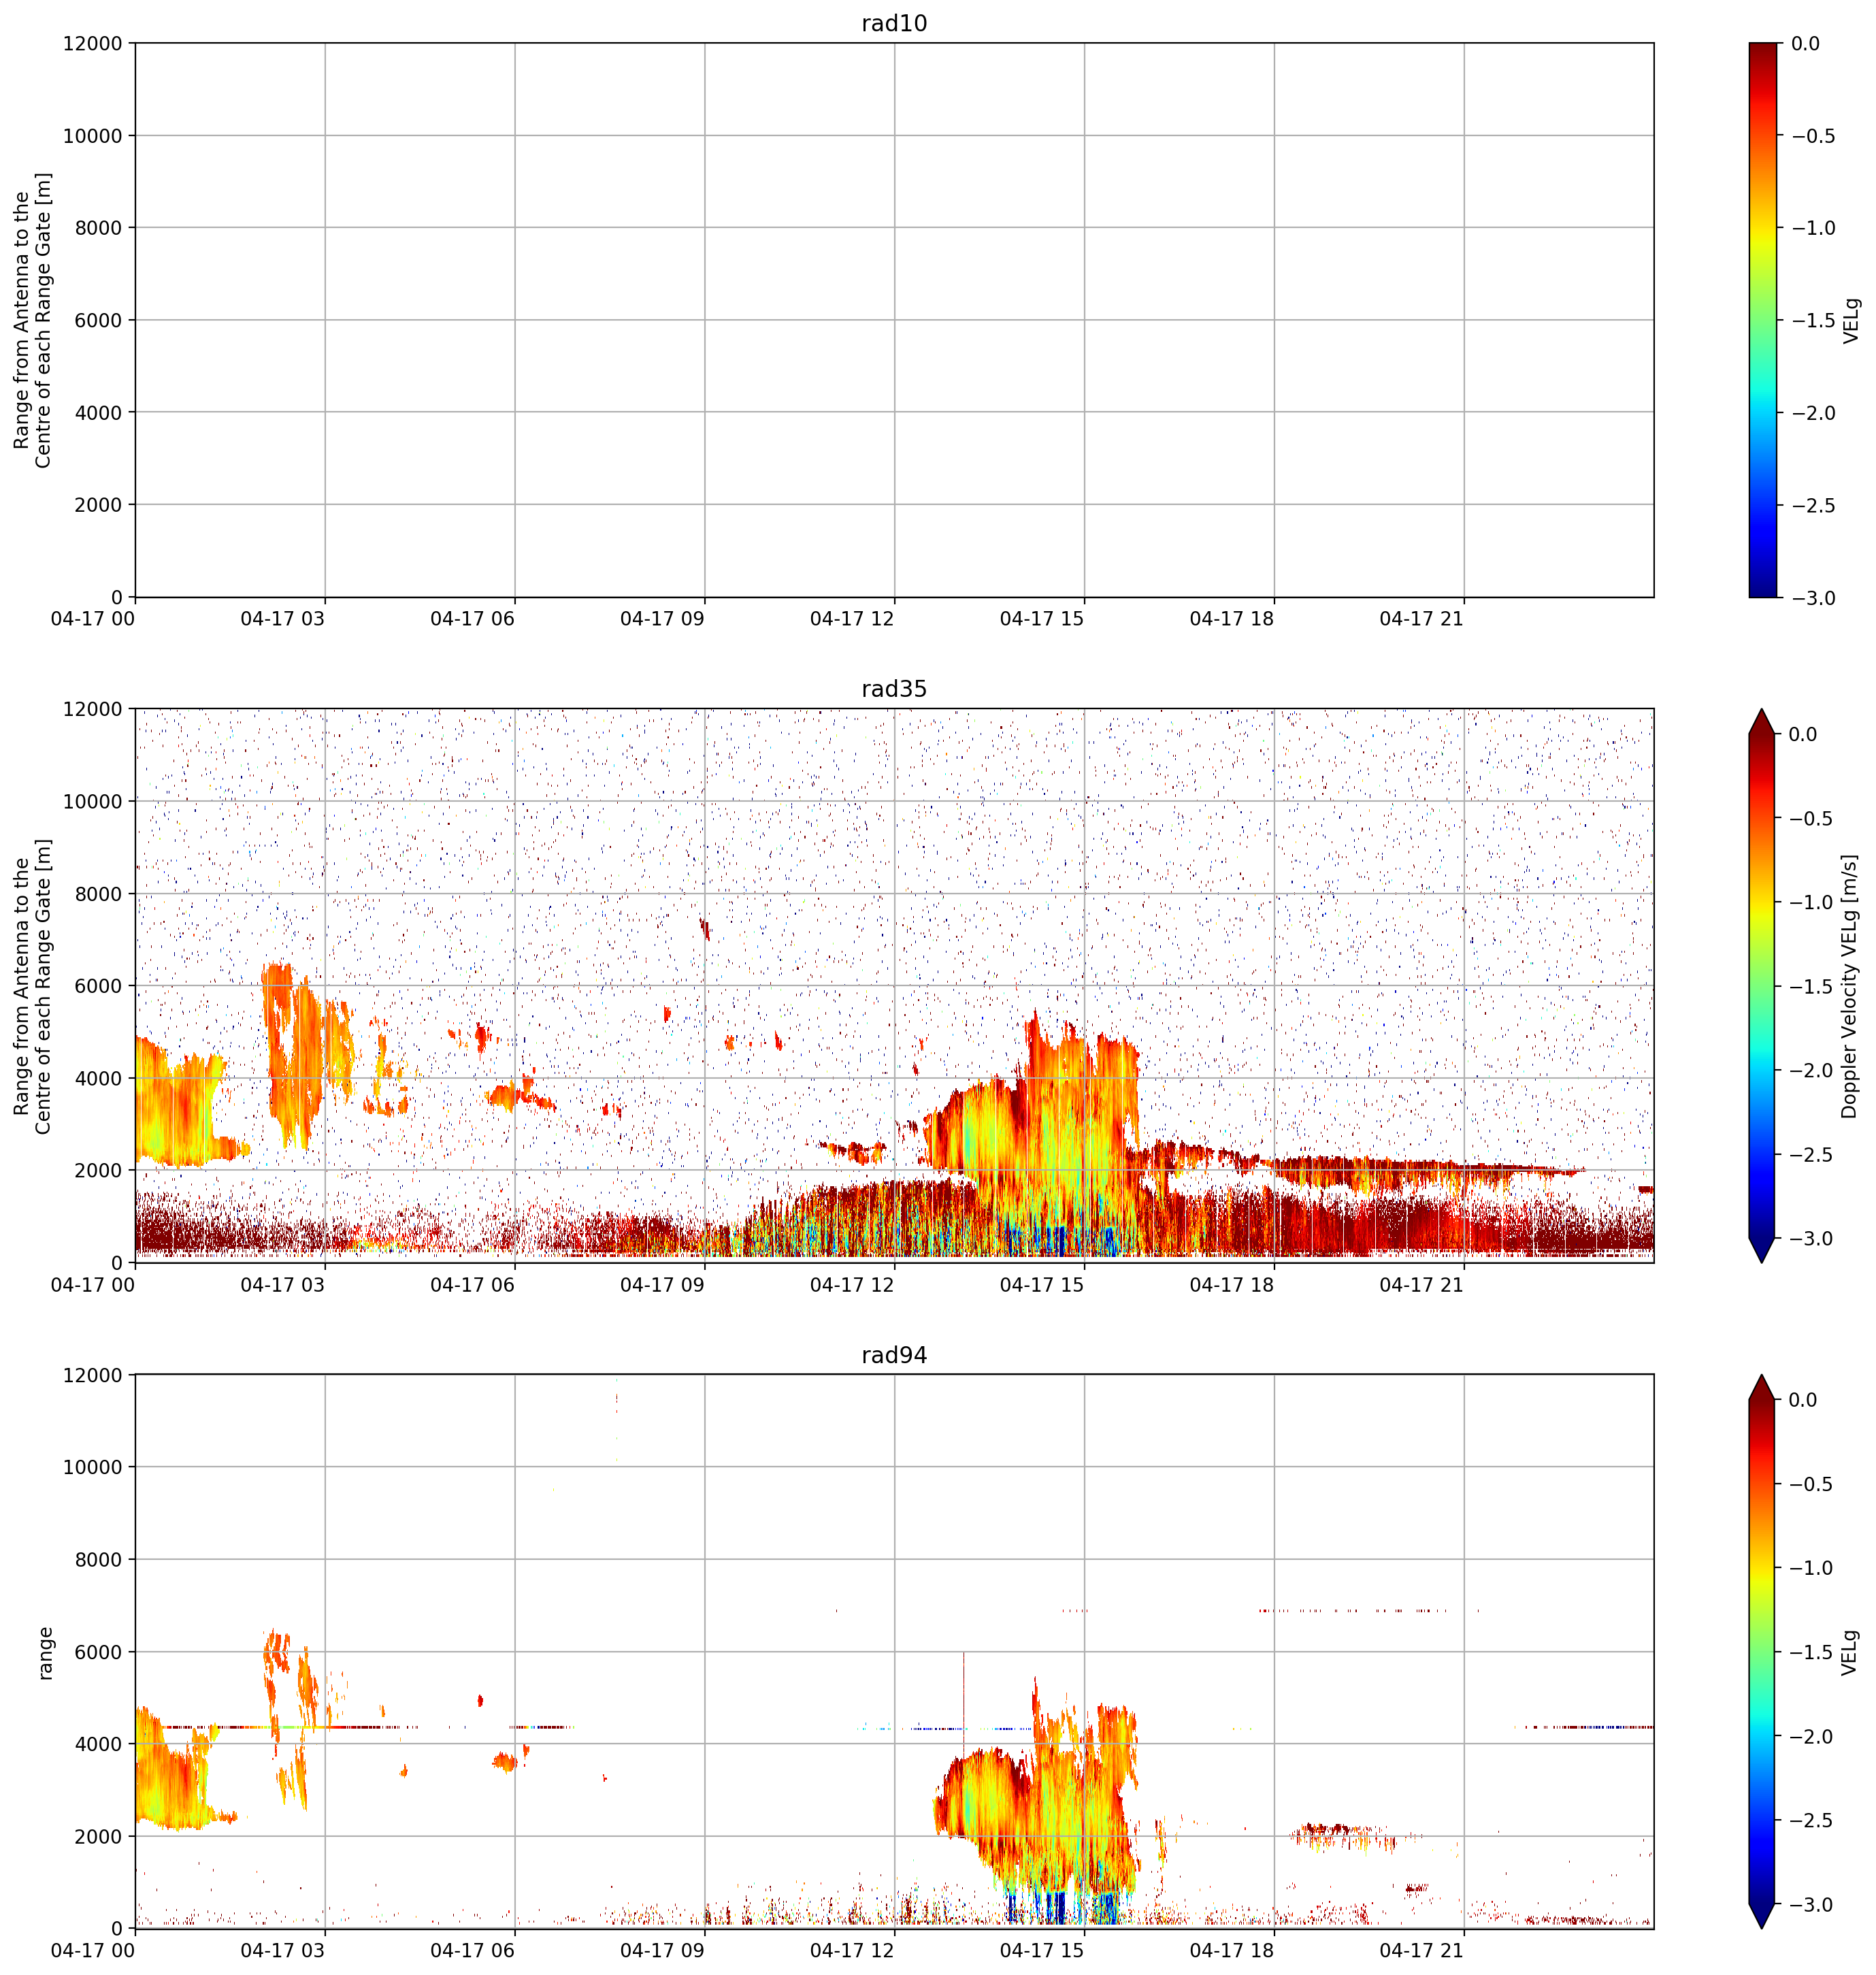Click '04-17 21' tick on rad94 x-axis
Viewport: 1876px width, 1975px height.
[x=1421, y=1951]
